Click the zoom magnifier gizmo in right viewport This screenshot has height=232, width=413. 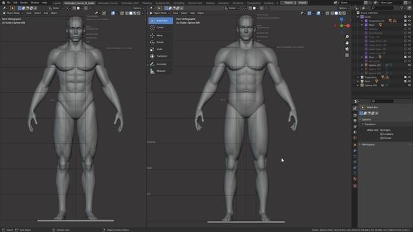347,37
